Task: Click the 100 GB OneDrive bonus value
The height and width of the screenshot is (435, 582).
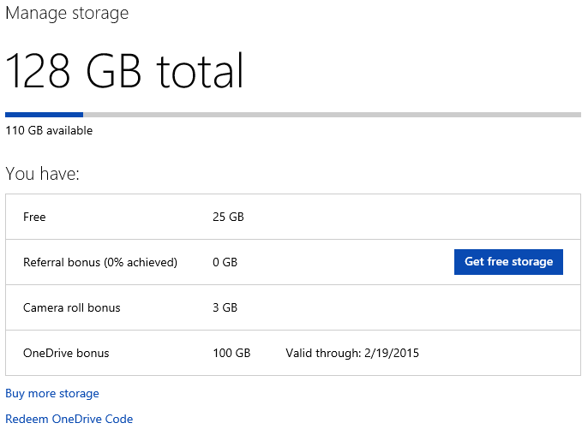Action: tap(231, 353)
